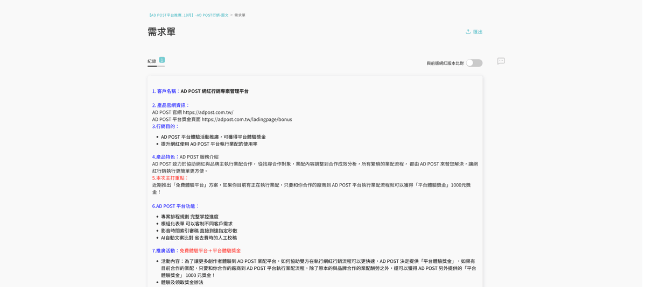Viewport: 646px width, 287px height.
Task: Click the 匯出 export button
Action: [x=477, y=32]
